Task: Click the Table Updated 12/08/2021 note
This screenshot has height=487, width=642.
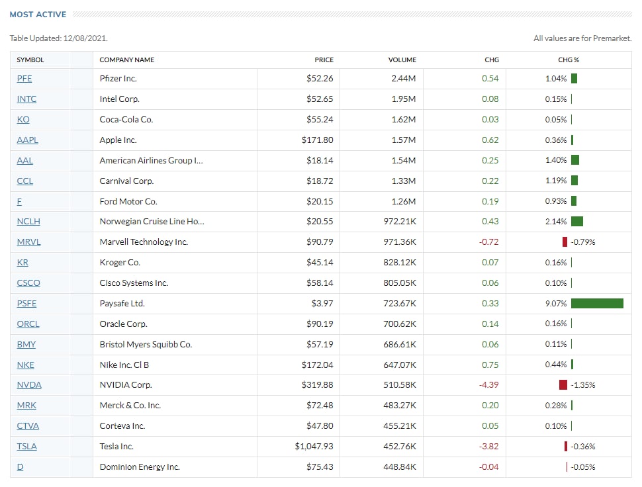Action: tap(58, 38)
